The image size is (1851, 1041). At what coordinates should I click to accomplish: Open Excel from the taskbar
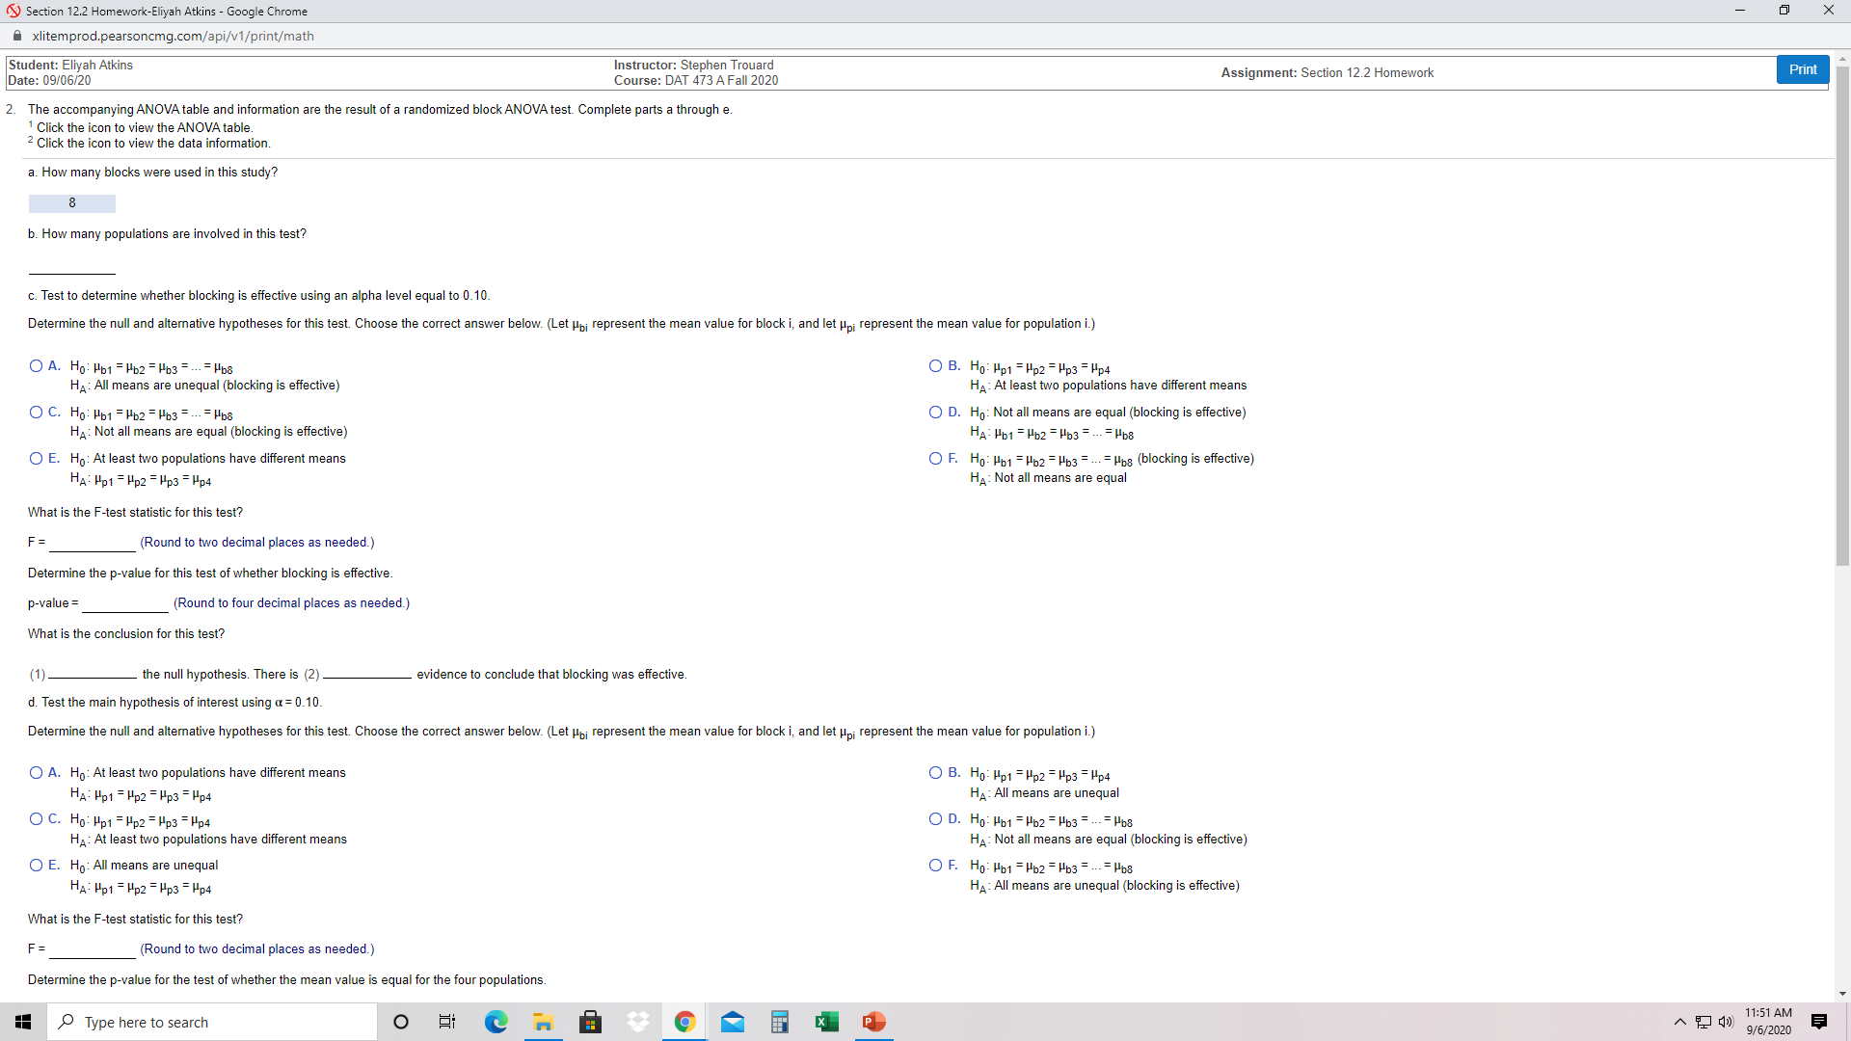point(826,1022)
